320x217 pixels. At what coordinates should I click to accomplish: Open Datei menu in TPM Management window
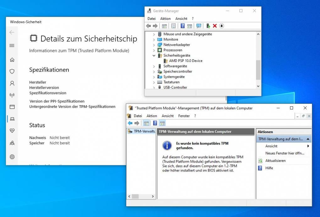138,116
